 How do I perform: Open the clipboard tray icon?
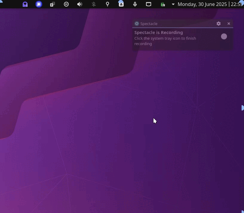(53, 4)
